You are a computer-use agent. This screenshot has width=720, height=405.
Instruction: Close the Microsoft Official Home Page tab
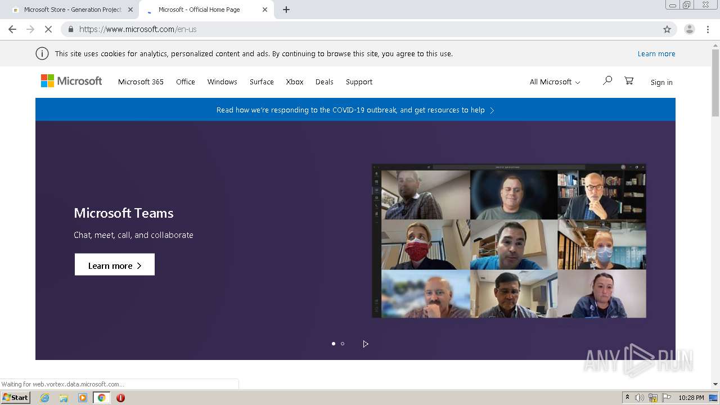tap(265, 10)
